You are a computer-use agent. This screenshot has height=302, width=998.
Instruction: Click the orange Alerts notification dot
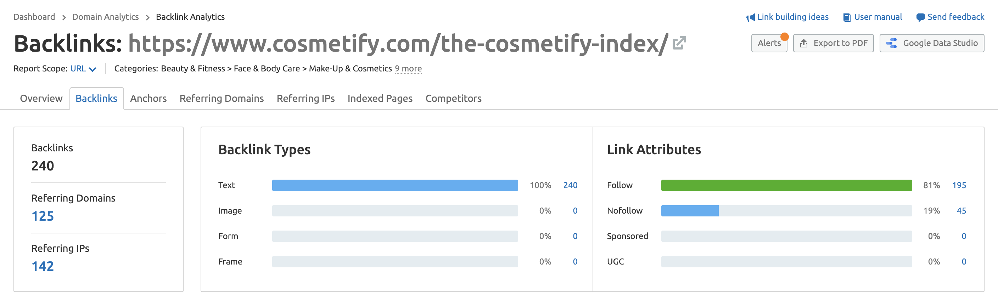[784, 37]
